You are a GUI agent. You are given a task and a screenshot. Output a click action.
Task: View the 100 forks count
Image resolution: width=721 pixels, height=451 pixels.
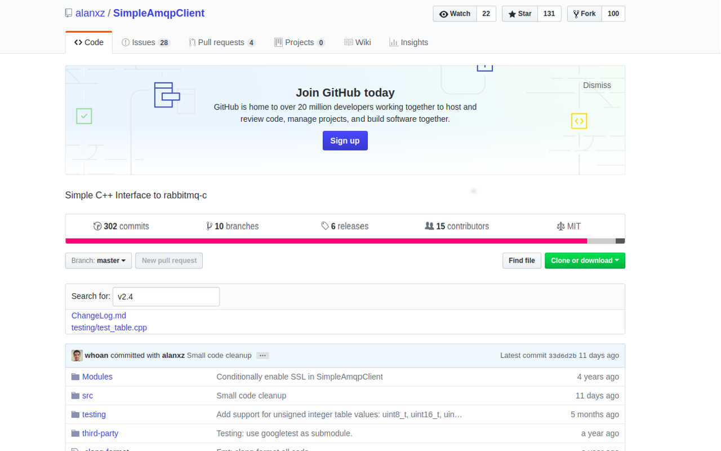pyautogui.click(x=613, y=14)
